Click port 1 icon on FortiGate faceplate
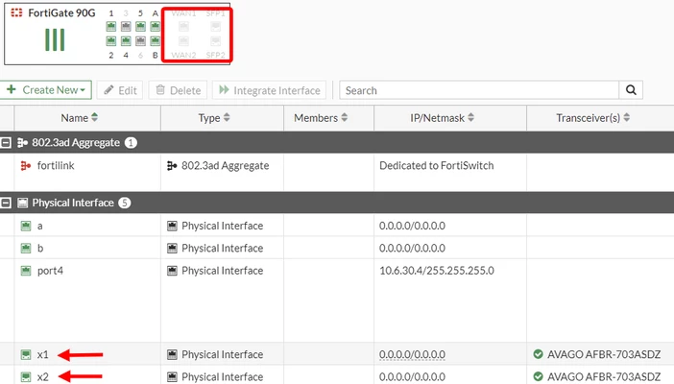Viewport: 674px width, 384px height. click(111, 27)
